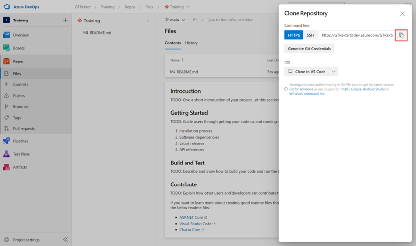The height and width of the screenshot is (246, 416).
Task: Close the Clone Repository panel
Action: 402,14
